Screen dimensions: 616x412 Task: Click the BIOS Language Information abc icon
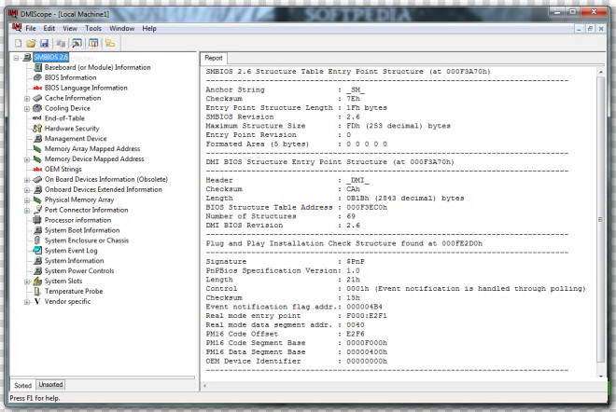[36, 88]
